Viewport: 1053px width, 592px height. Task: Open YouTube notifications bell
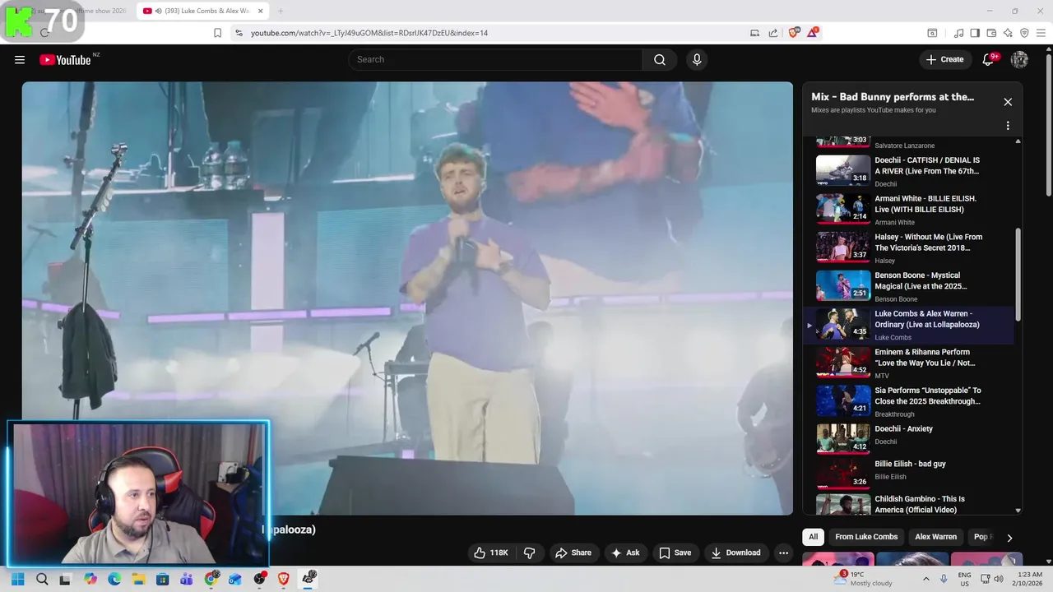[x=989, y=59]
